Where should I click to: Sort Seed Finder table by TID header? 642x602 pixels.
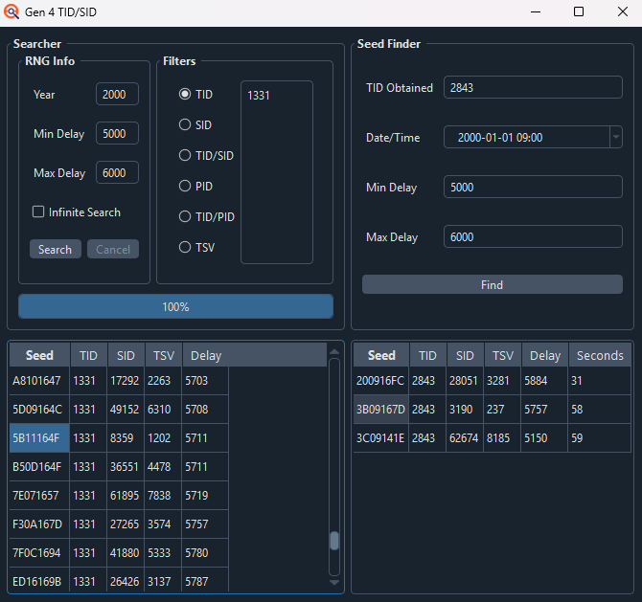point(428,355)
